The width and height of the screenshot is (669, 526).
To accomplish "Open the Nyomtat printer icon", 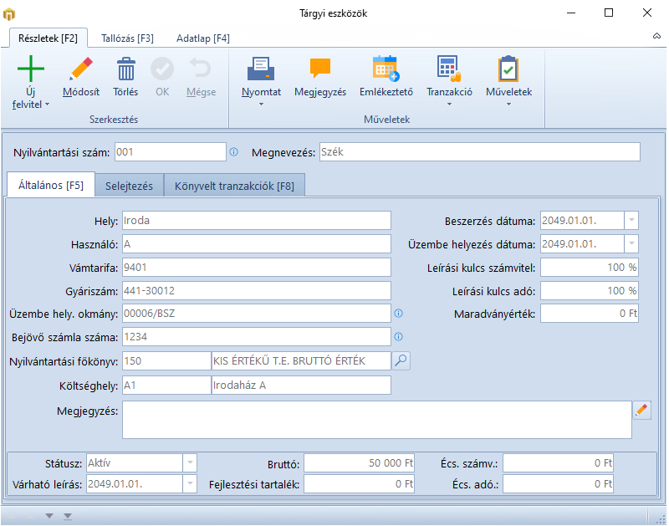I will [261, 69].
